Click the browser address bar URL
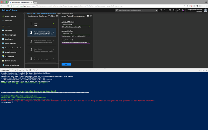 [x=71, y=6]
